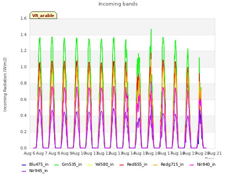Click the Incoming bands chart title
Viewport: 237px width, 178px height.
(118, 4)
